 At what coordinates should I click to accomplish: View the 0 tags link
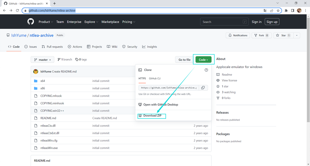click(81, 59)
